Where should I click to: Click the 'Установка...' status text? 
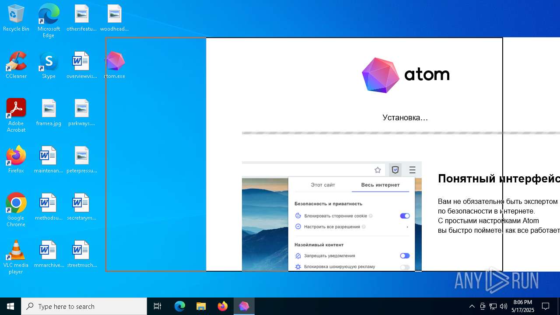[x=405, y=117]
